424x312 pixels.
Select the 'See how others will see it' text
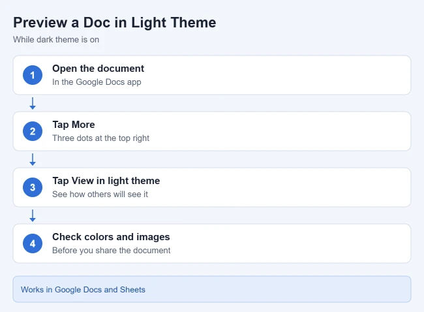pos(100,195)
